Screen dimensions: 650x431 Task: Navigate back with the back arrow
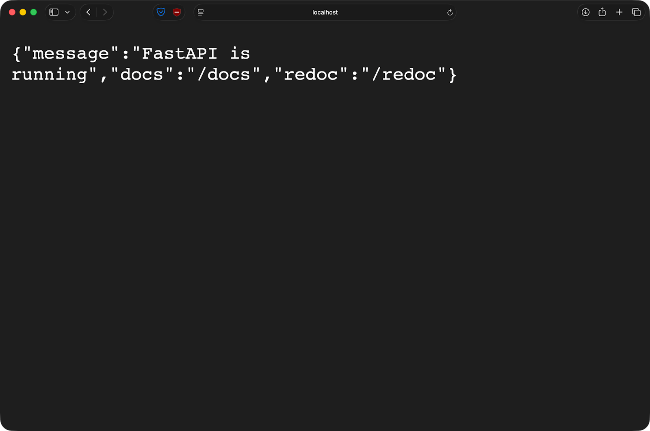tap(88, 12)
